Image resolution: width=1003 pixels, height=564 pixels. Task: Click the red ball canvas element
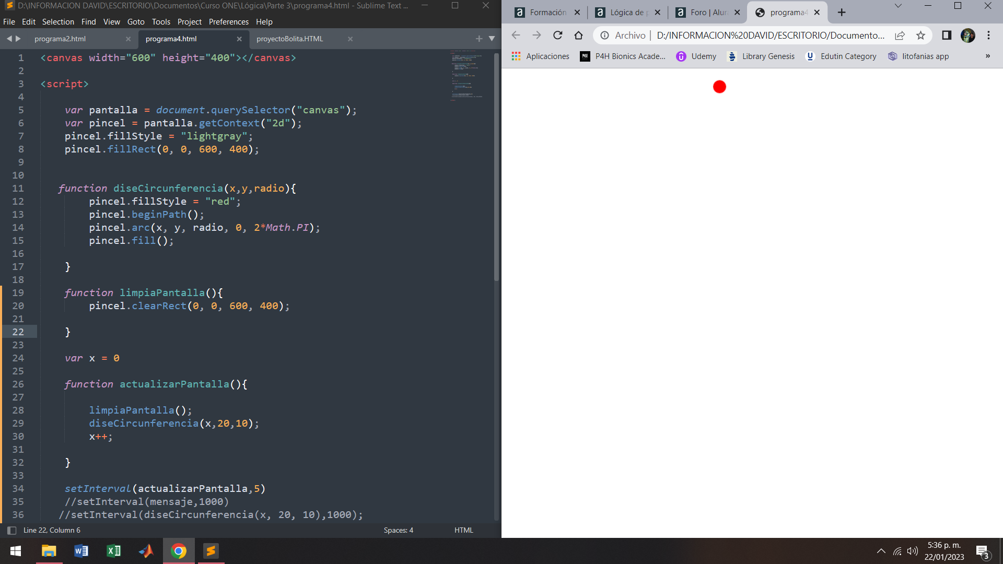(x=719, y=86)
